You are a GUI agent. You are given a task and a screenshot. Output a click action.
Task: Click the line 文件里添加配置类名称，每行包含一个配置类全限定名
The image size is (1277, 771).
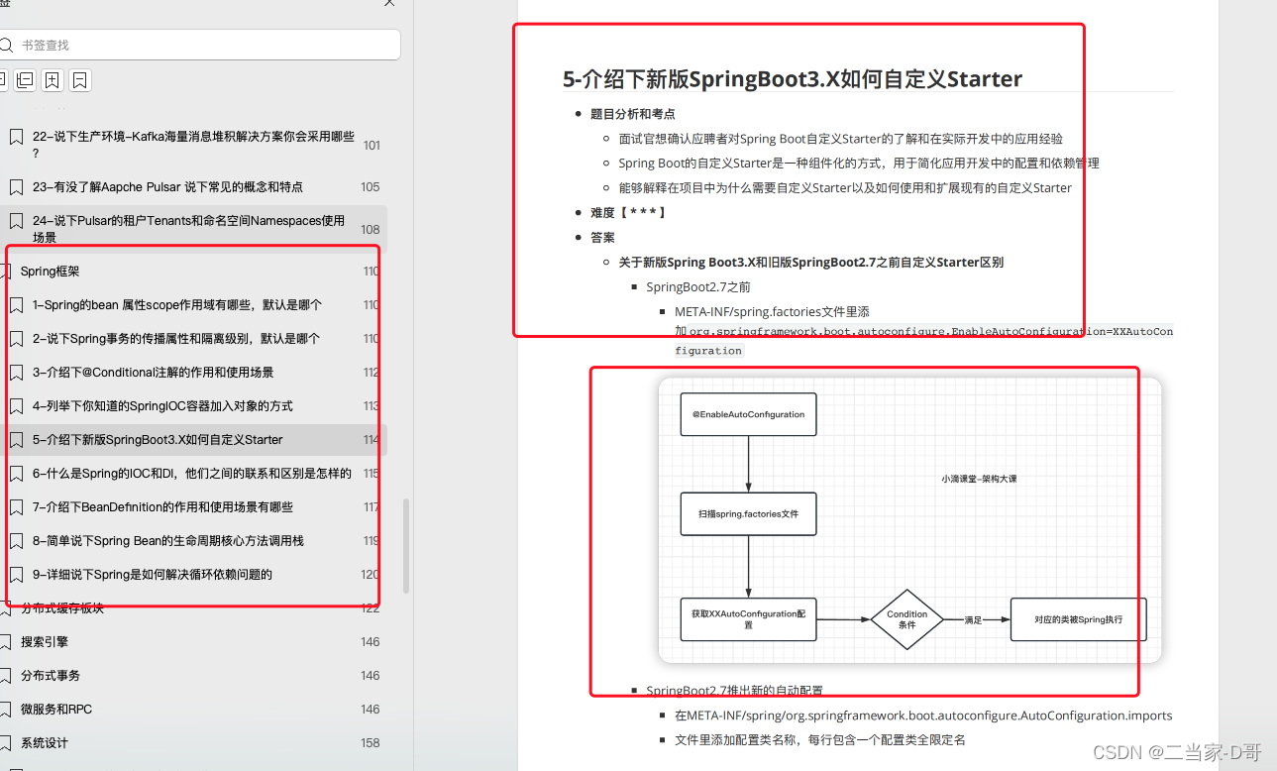[x=820, y=739]
